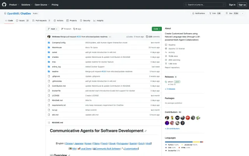Open the Pricing page

click(x=55, y=5)
